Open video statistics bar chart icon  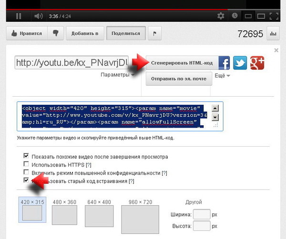[273, 33]
